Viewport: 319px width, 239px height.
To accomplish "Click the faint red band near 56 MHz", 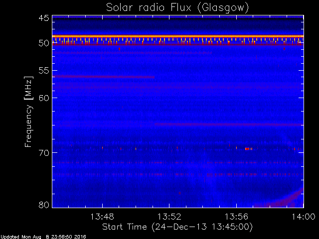I will pos(103,77).
